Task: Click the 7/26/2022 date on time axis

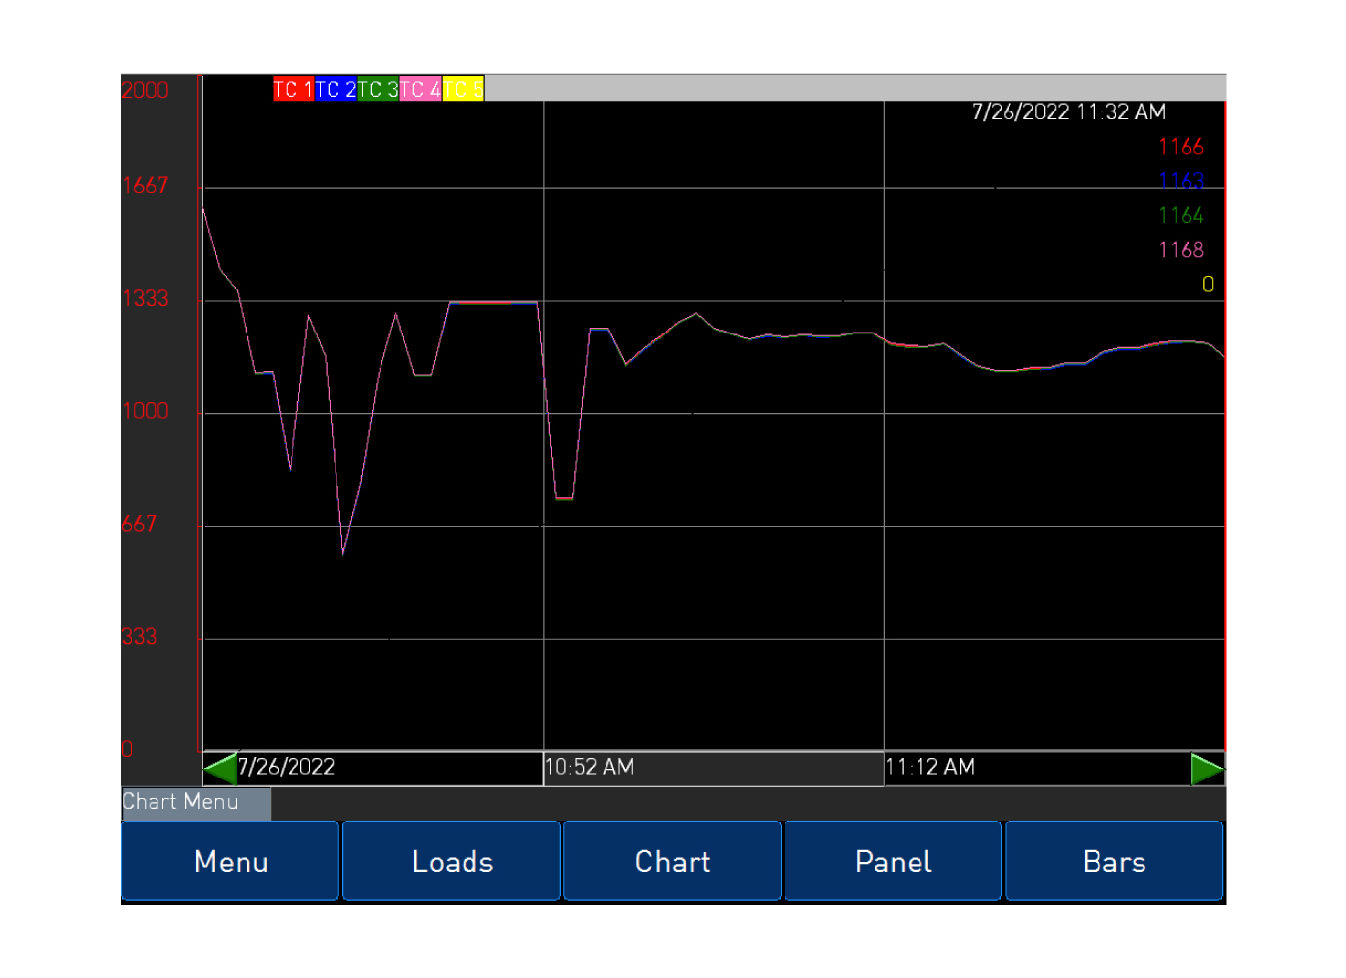Action: point(287,767)
